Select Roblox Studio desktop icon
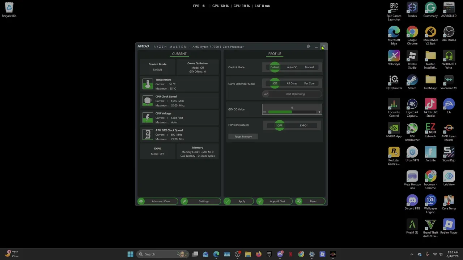Viewport: 463px width, 260px height. coord(412,60)
